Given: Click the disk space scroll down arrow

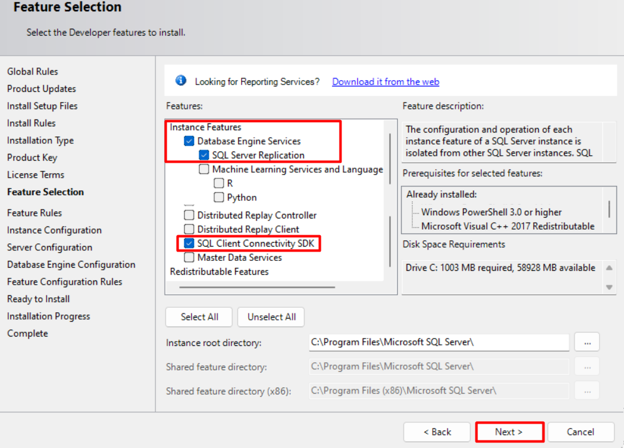Looking at the screenshot, I should 609,287.
